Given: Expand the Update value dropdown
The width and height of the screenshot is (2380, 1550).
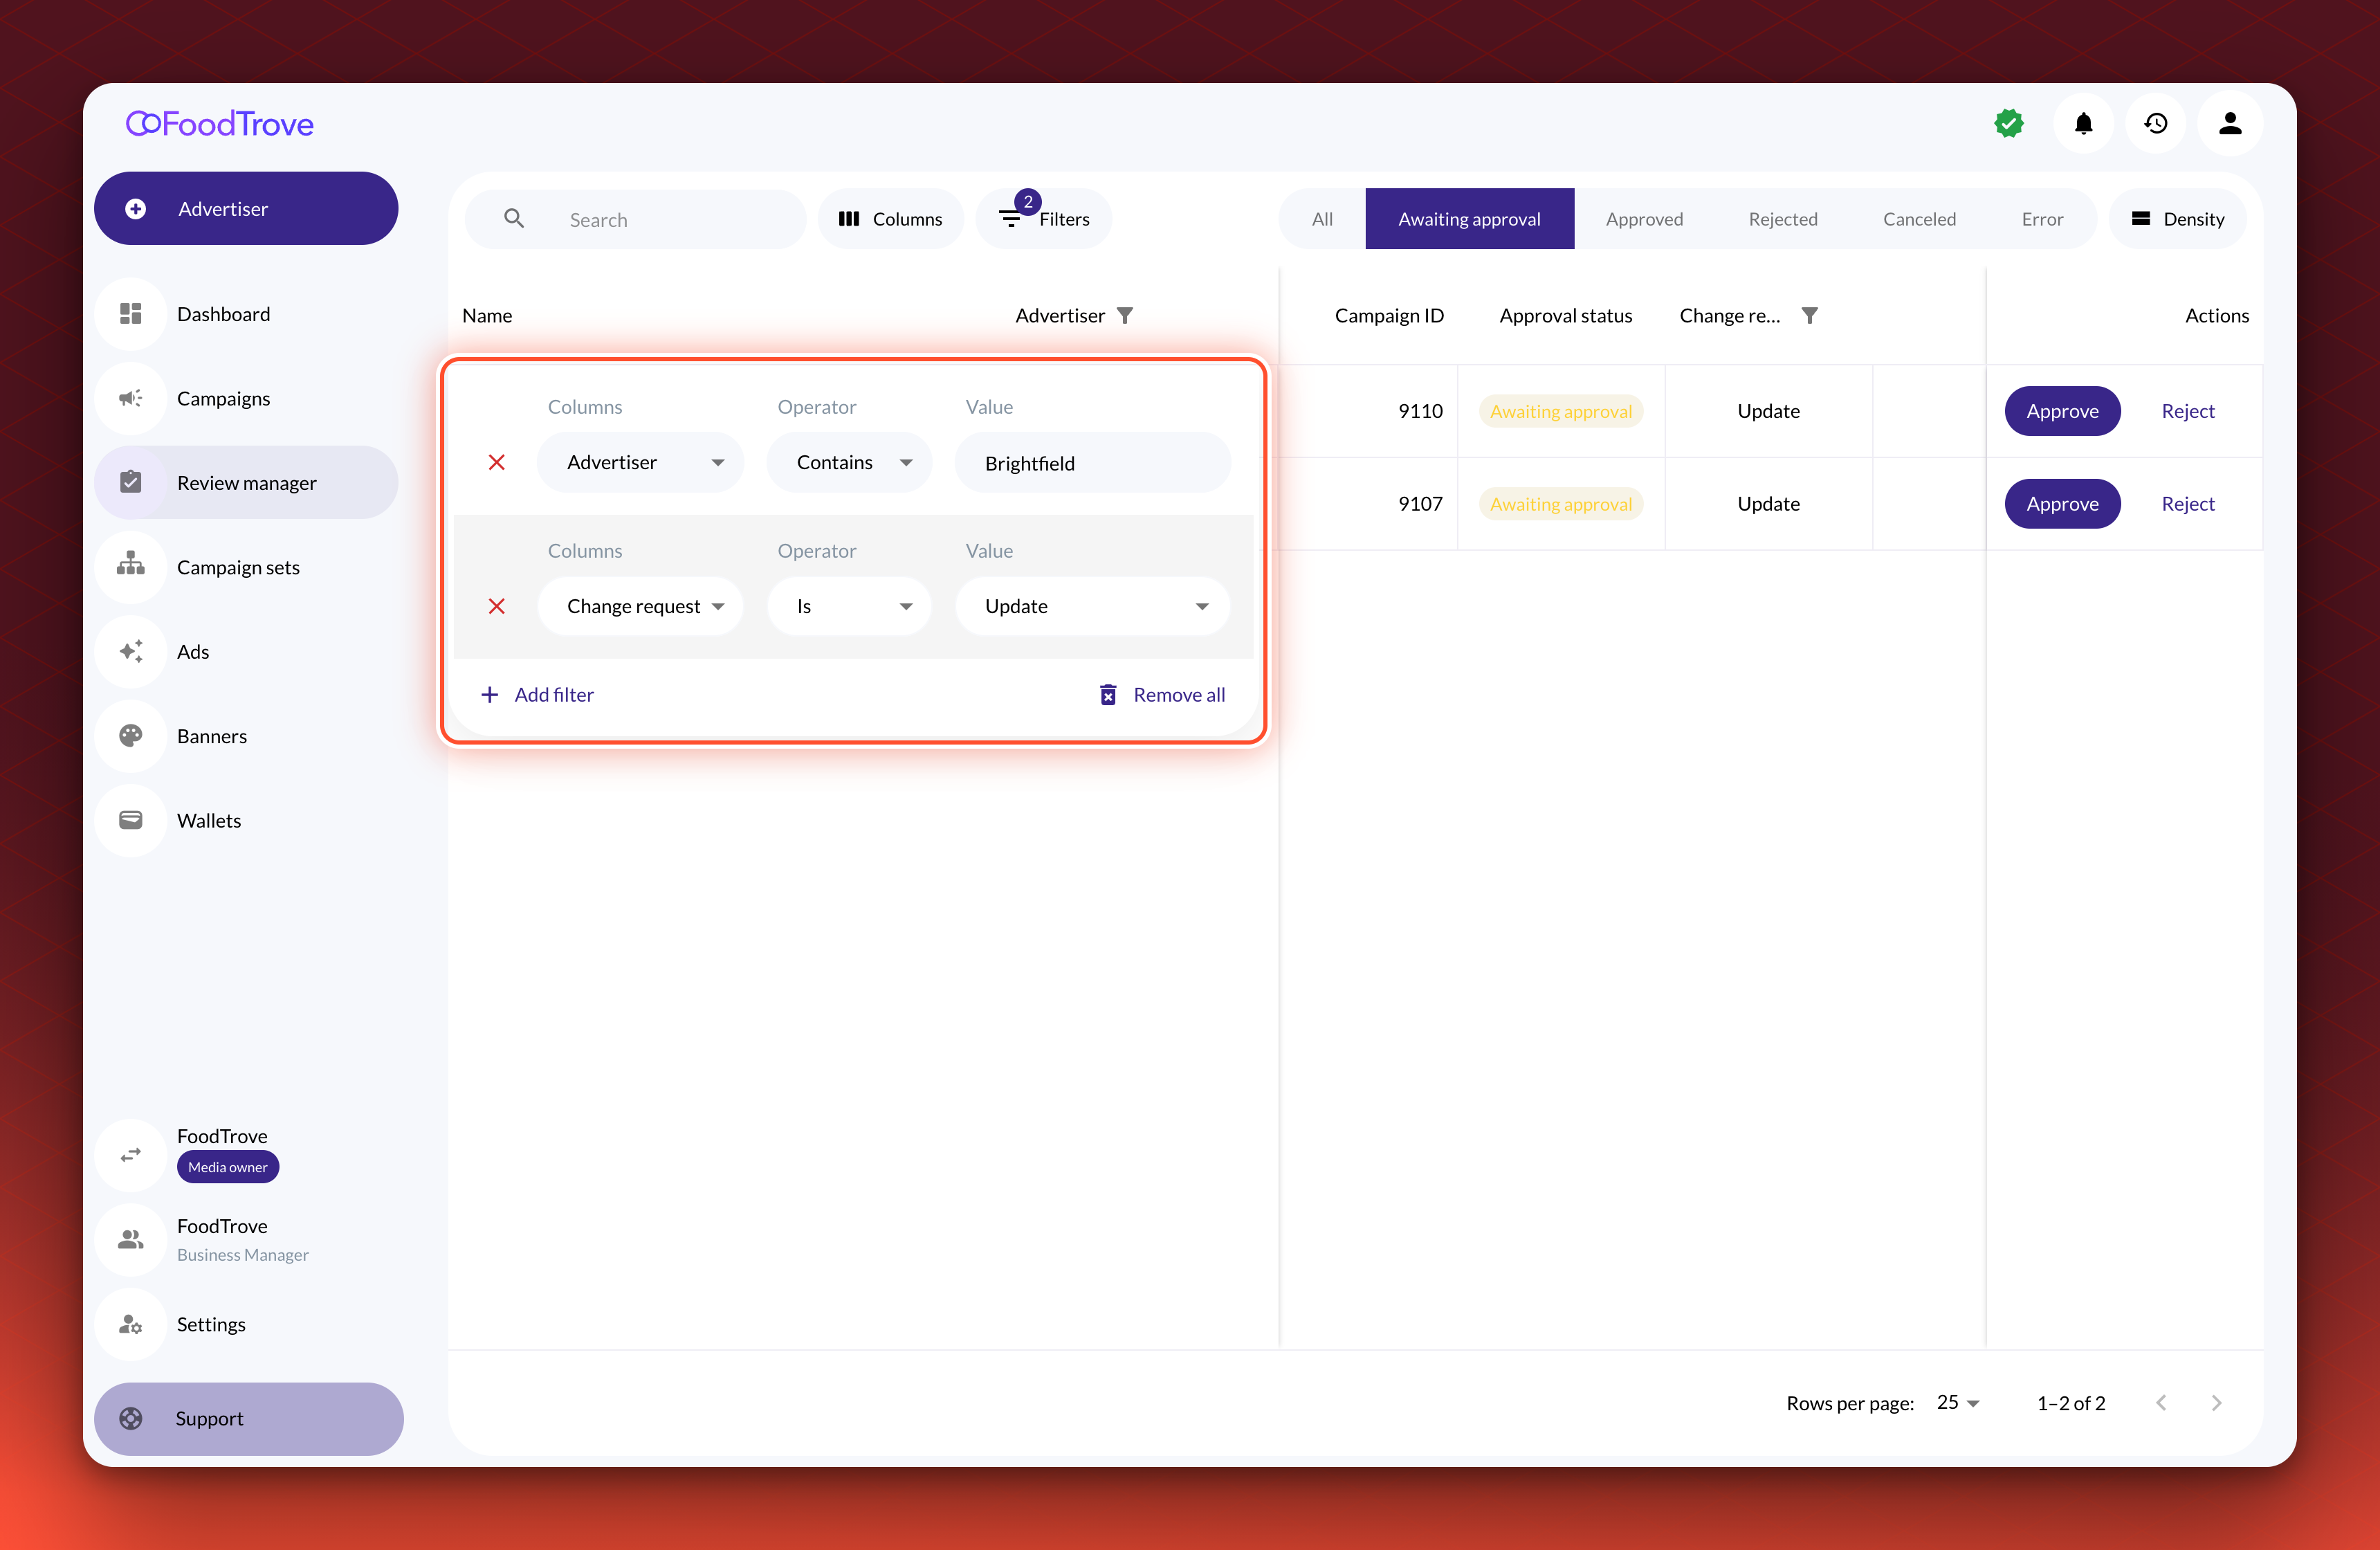Looking at the screenshot, I should 1093,606.
